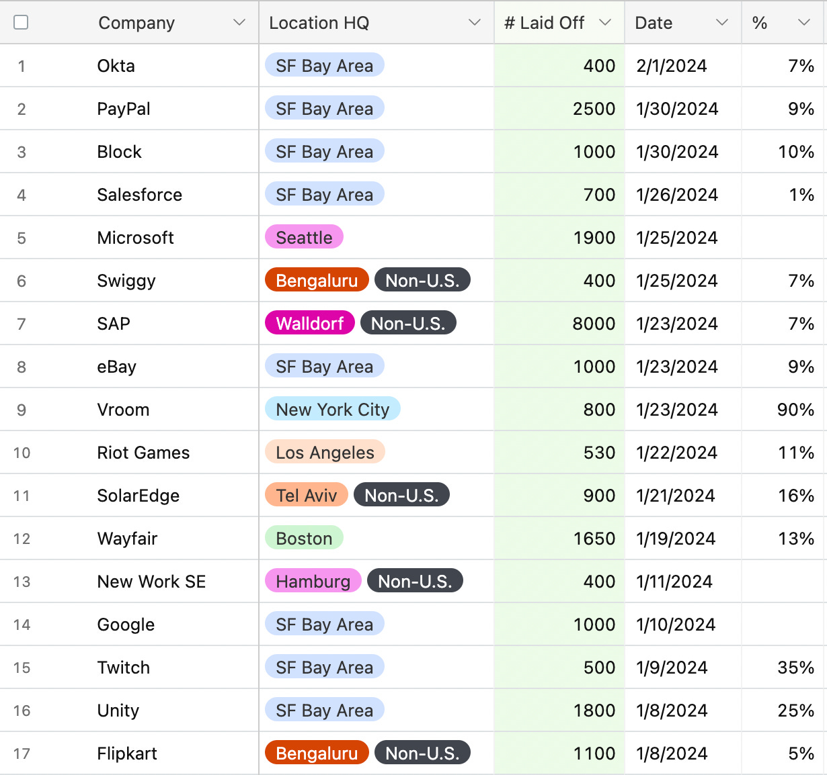827x775 pixels.
Task: Select the 2/1/2024 date cell
Action: (x=683, y=66)
